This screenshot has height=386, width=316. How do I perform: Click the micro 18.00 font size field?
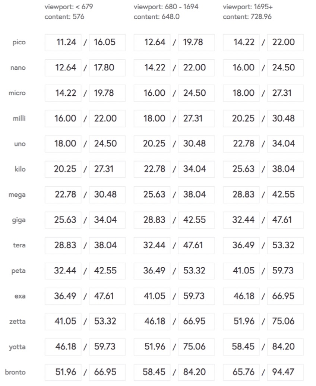tap(241, 93)
